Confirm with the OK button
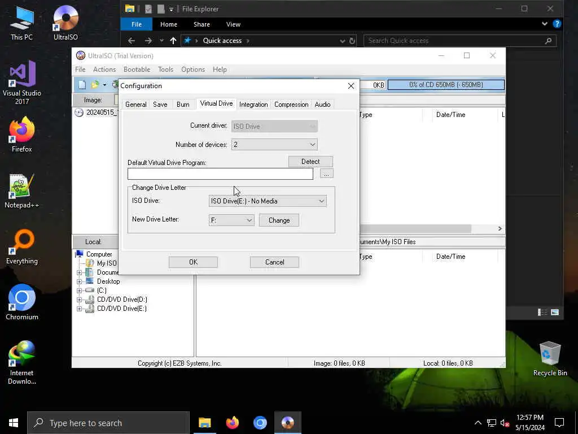 coord(193,262)
